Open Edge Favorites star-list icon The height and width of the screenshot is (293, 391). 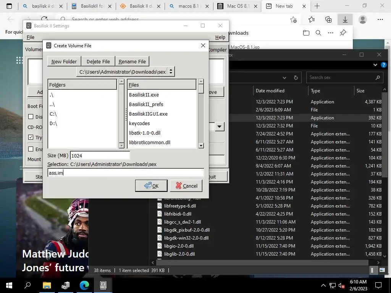[x=312, y=19]
